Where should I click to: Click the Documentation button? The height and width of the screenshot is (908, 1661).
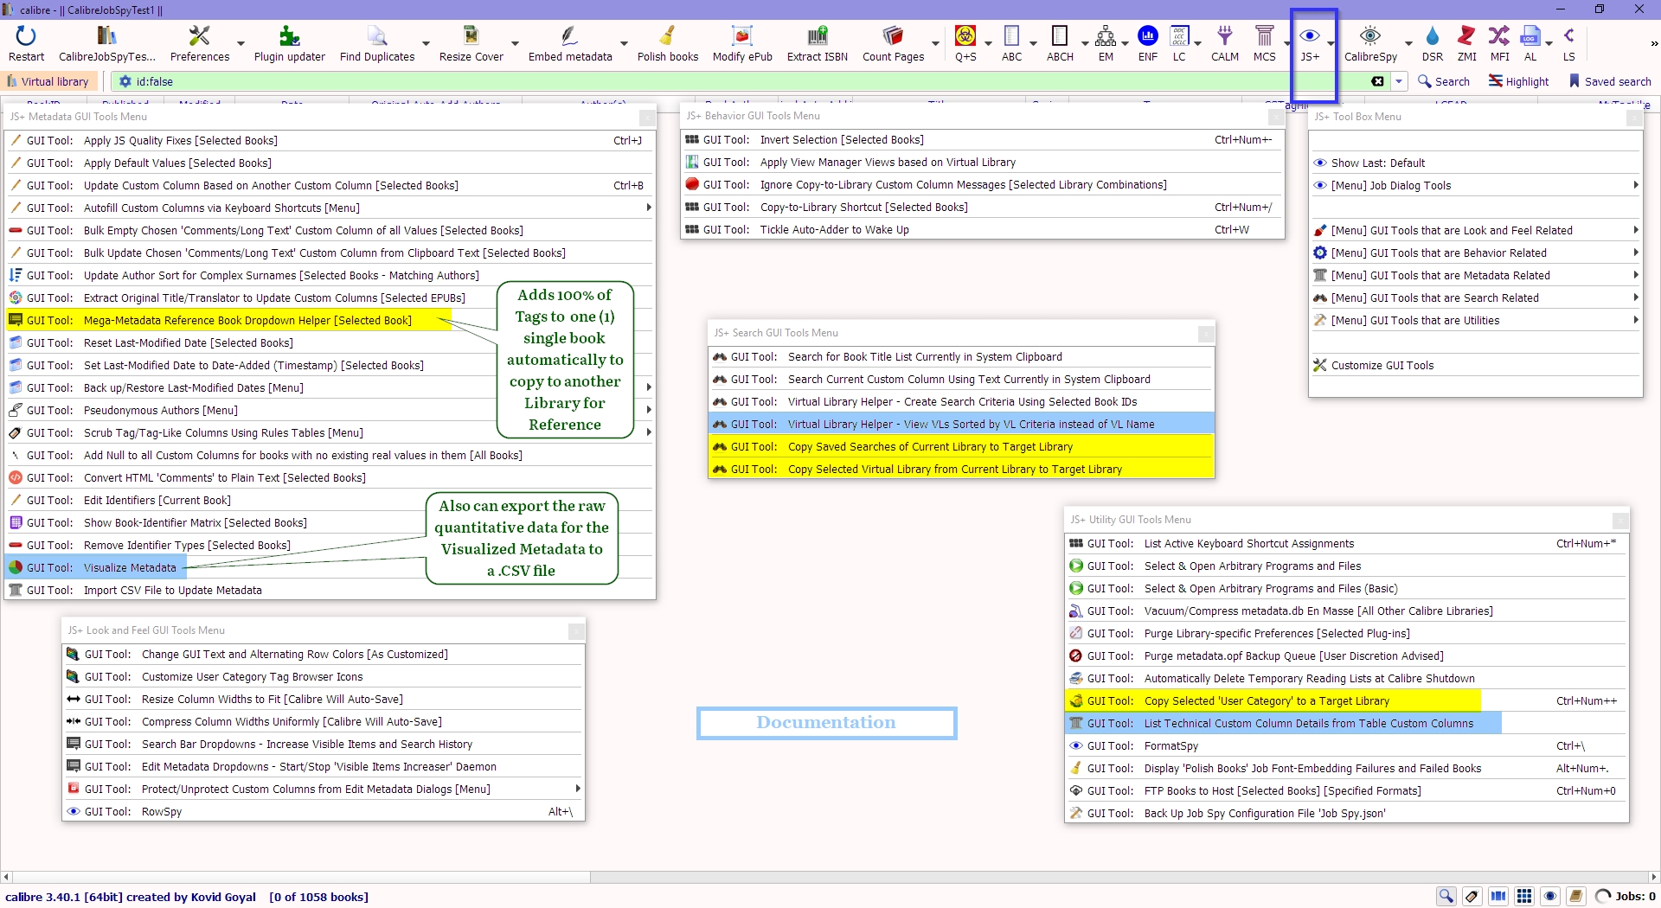point(826,723)
